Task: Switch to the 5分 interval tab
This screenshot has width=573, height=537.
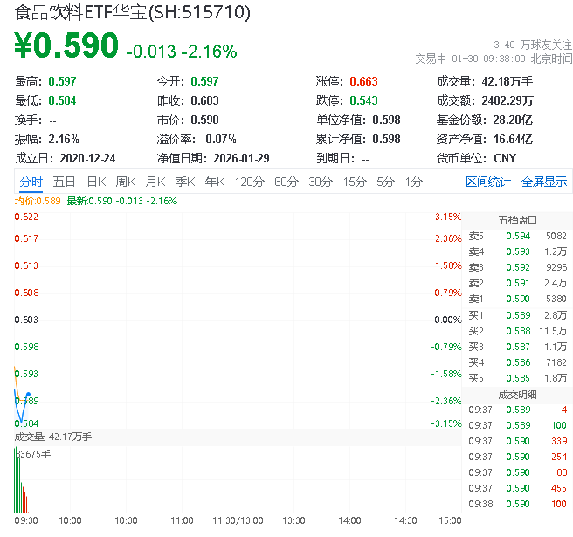Action: click(x=385, y=182)
